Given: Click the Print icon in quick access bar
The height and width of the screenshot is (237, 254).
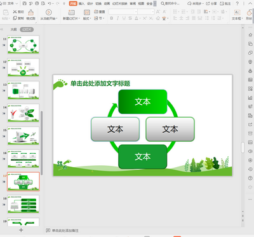Looking at the screenshot, I should 37,4.
